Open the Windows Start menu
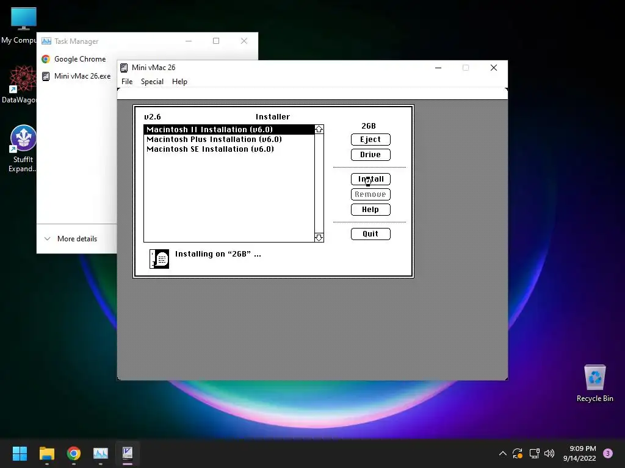 point(20,453)
